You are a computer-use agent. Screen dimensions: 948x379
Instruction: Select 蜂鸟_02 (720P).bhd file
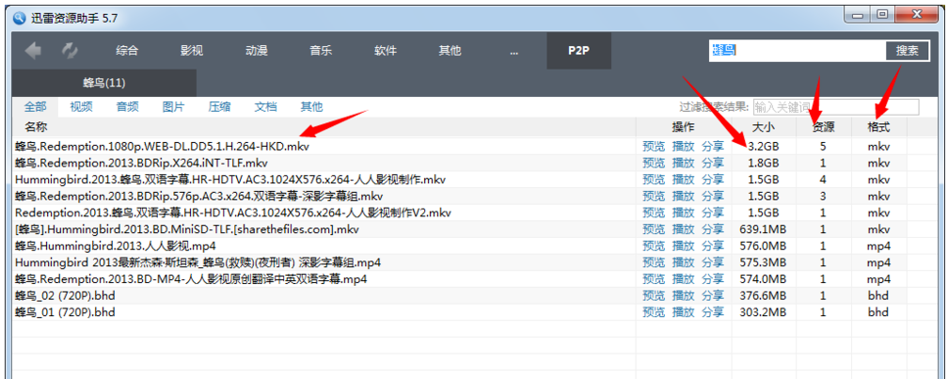65,296
